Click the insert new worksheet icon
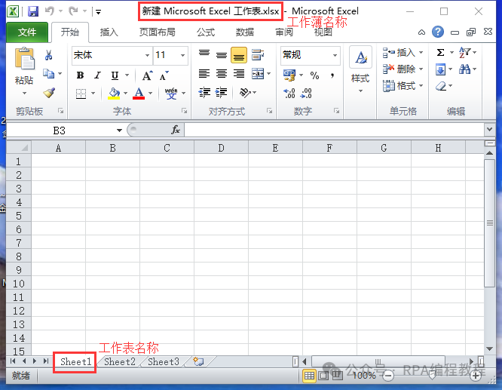Screen dimensions: 502x390 click(x=198, y=362)
